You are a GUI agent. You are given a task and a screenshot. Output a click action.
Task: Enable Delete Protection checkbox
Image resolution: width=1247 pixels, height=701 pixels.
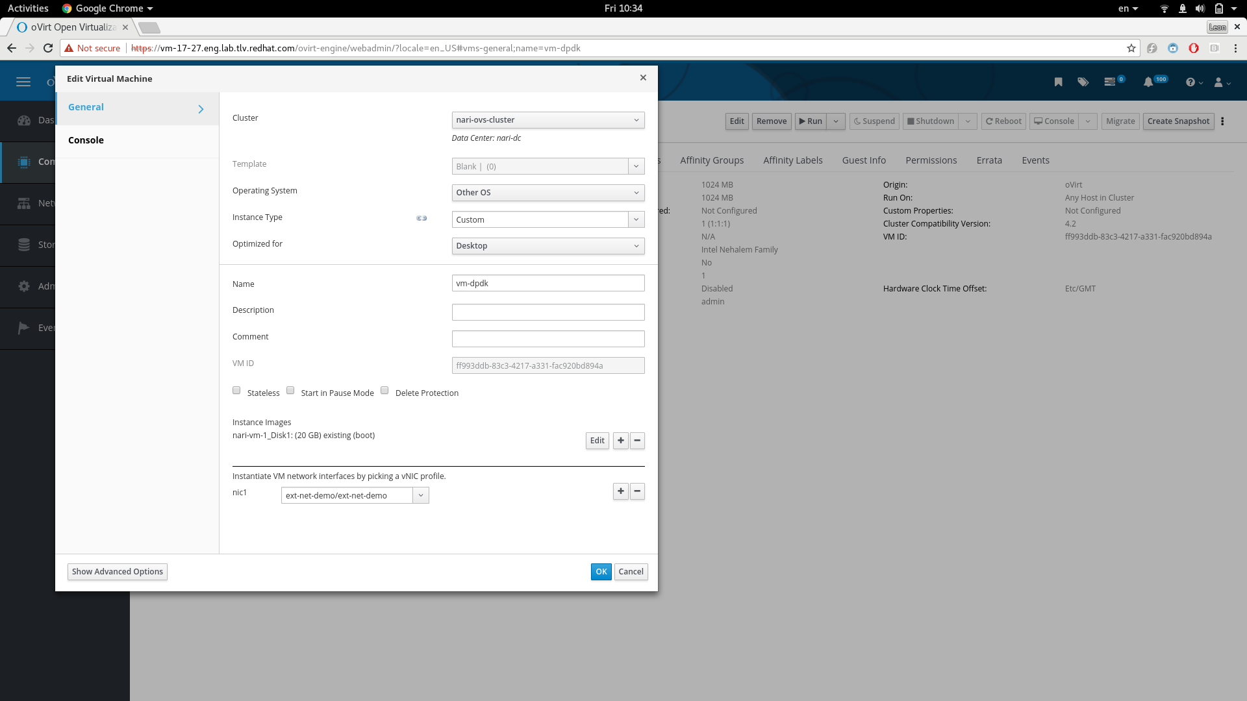(384, 391)
